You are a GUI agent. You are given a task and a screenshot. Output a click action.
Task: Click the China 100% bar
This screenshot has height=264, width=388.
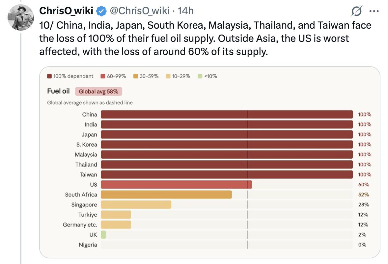227,115
